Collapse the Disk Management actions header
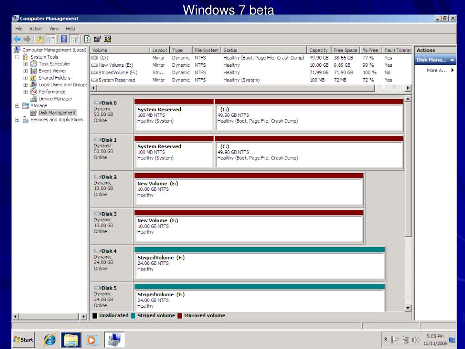Viewport: 465px width, 349px height. (452, 60)
